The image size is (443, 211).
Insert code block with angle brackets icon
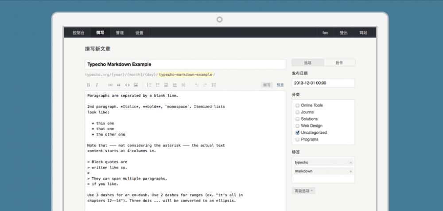pos(128,85)
